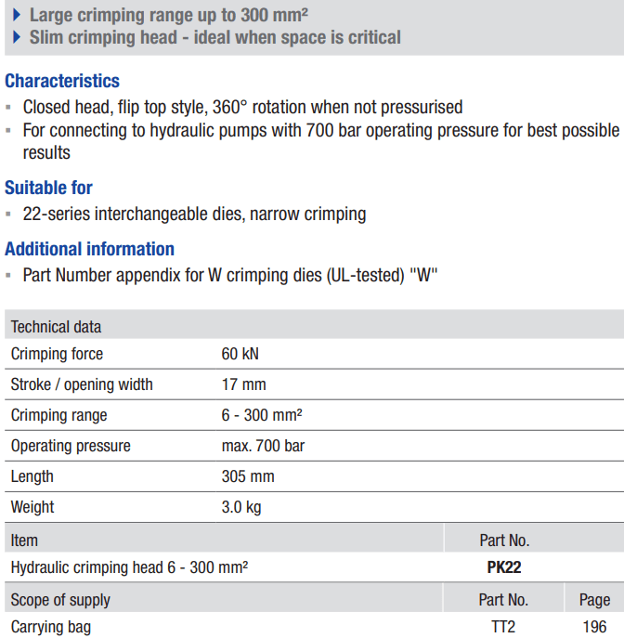Image resolution: width=624 pixels, height=638 pixels.
Task: Select the "max. 700 bar" operating pressure value
Action: [x=263, y=446]
